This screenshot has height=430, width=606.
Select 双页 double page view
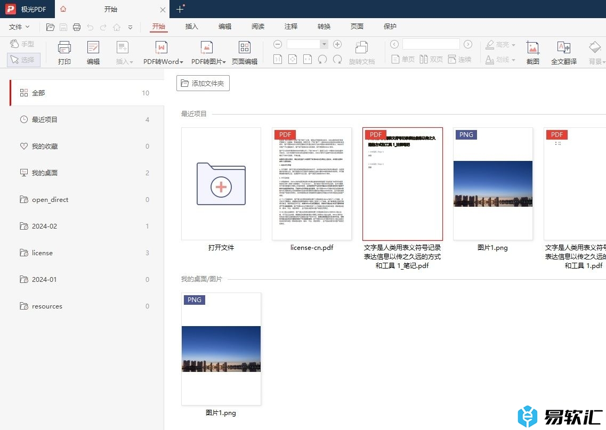(431, 60)
